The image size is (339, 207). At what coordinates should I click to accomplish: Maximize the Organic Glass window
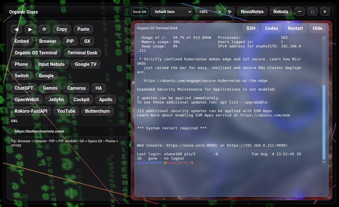click(x=312, y=12)
